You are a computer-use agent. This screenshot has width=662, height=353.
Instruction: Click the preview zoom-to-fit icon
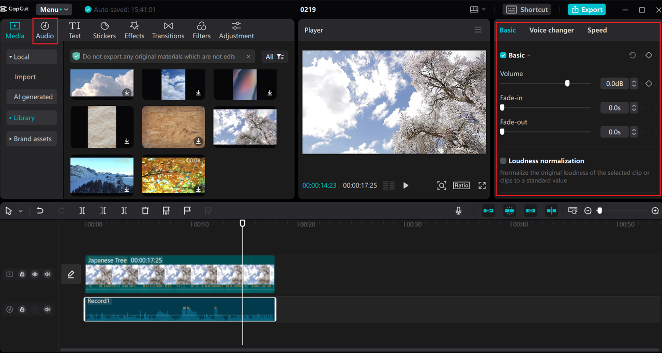(x=442, y=185)
